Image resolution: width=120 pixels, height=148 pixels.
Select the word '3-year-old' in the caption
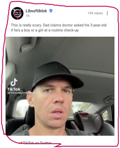[98, 25]
